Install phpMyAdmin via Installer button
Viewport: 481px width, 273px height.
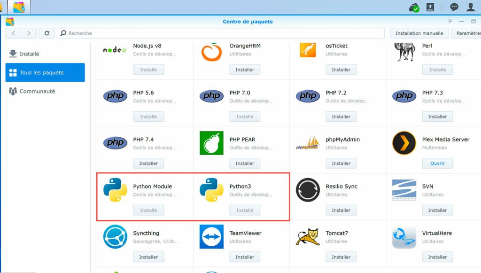pos(341,163)
